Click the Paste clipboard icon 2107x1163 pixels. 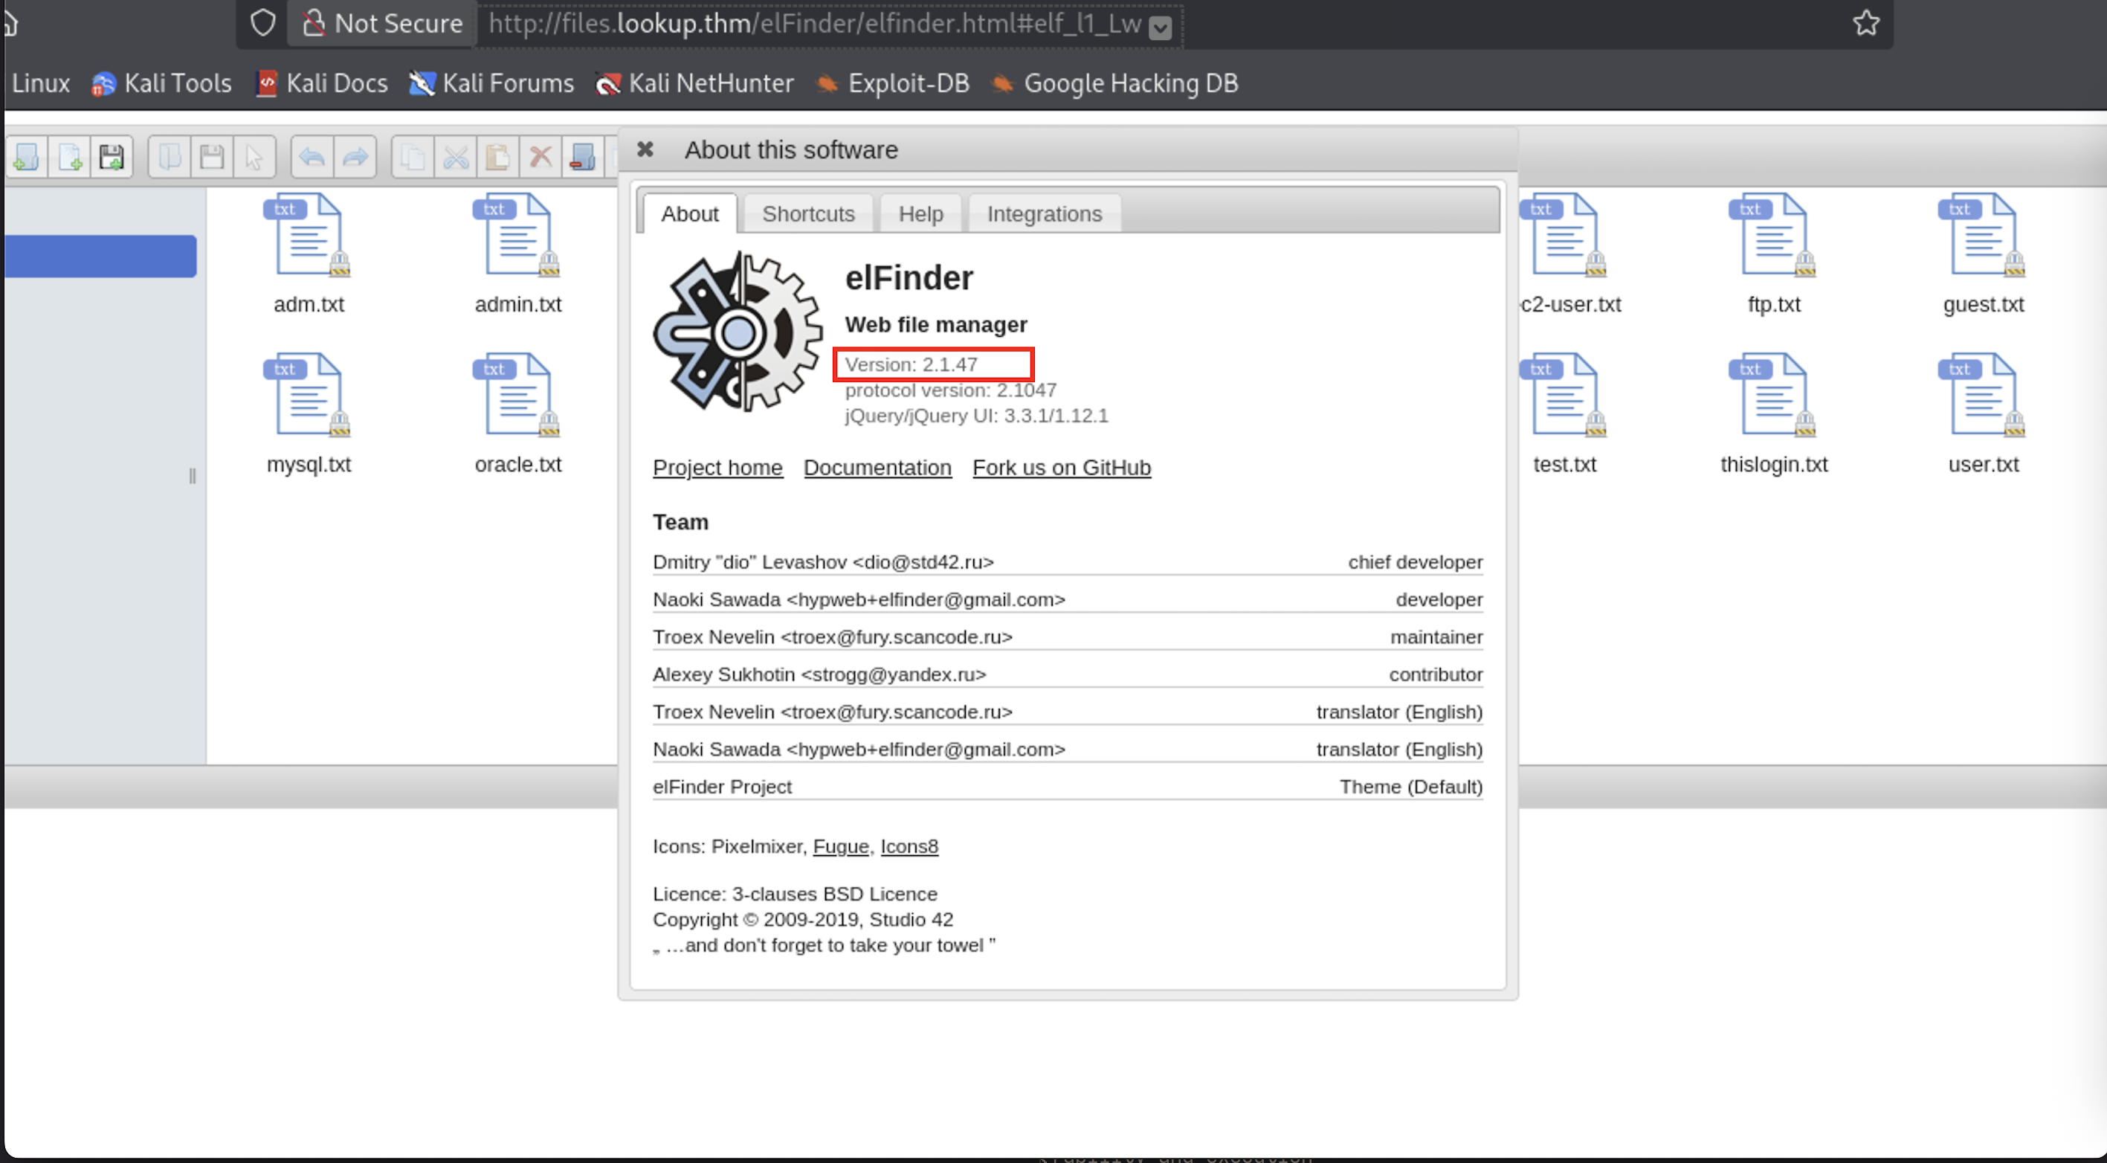point(497,156)
